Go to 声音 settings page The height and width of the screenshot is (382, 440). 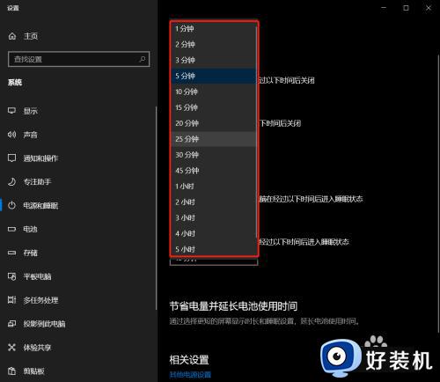click(x=31, y=135)
